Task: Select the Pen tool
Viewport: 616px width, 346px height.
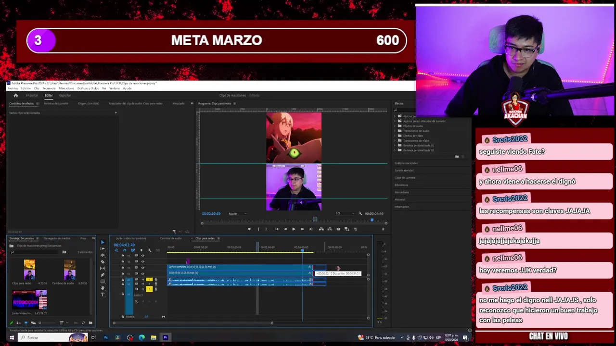Action: (103, 275)
